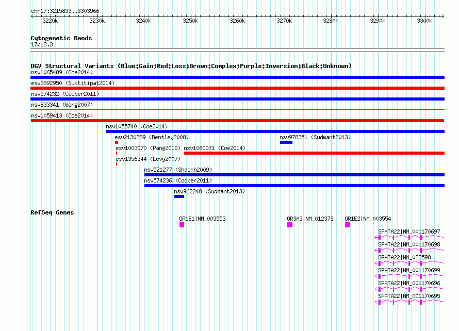Click the SPATA22 NM_001170698 transcript glyph
The width and height of the screenshot is (459, 331).
[409, 250]
